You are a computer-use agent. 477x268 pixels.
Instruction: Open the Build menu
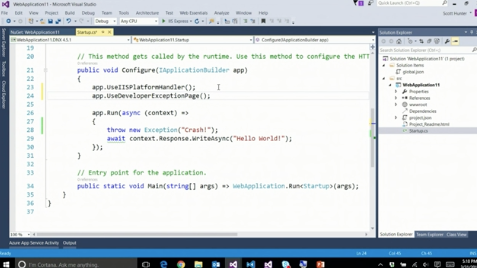click(70, 13)
